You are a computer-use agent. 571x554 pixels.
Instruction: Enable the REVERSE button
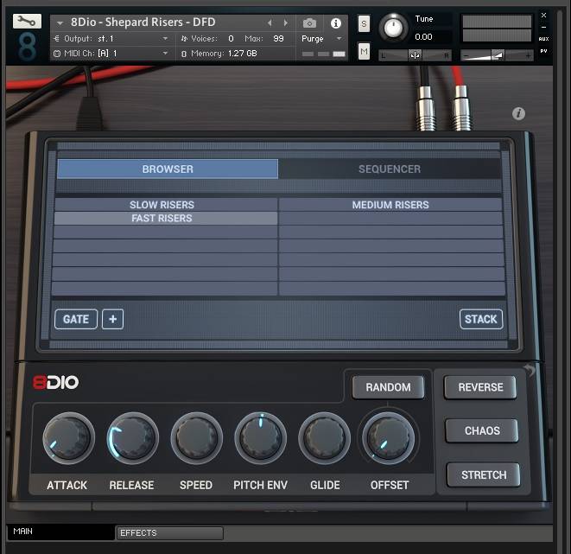click(480, 387)
